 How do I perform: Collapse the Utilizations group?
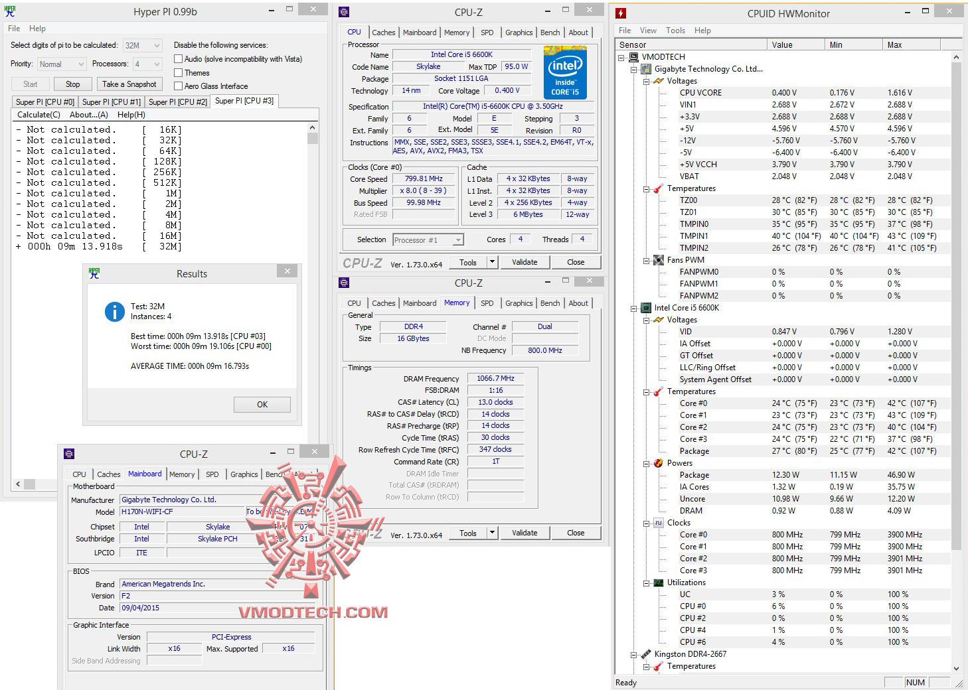(646, 583)
